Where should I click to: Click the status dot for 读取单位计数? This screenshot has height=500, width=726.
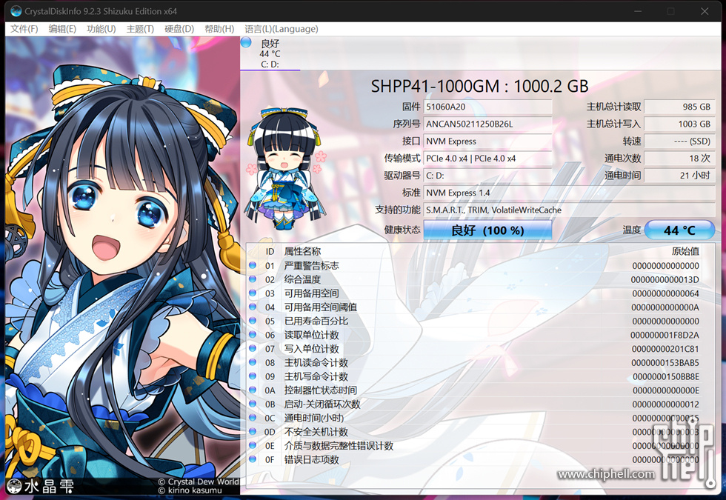point(253,335)
